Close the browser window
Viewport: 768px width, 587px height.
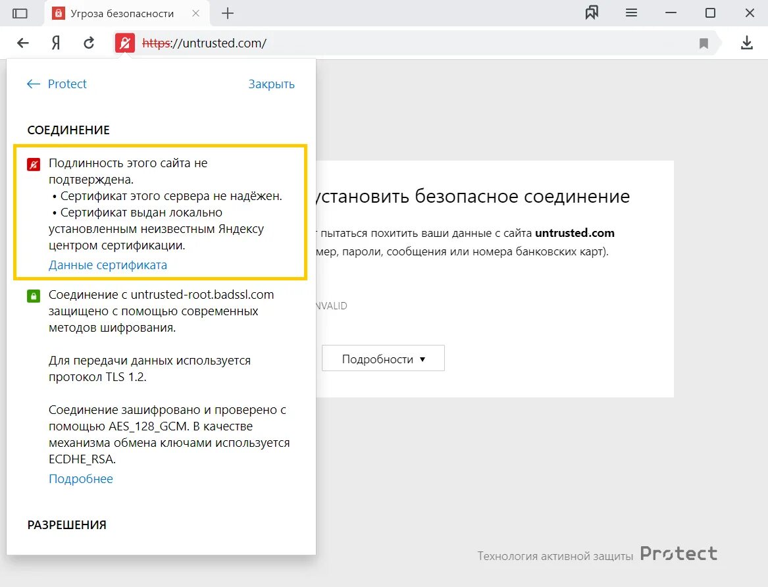coord(750,13)
